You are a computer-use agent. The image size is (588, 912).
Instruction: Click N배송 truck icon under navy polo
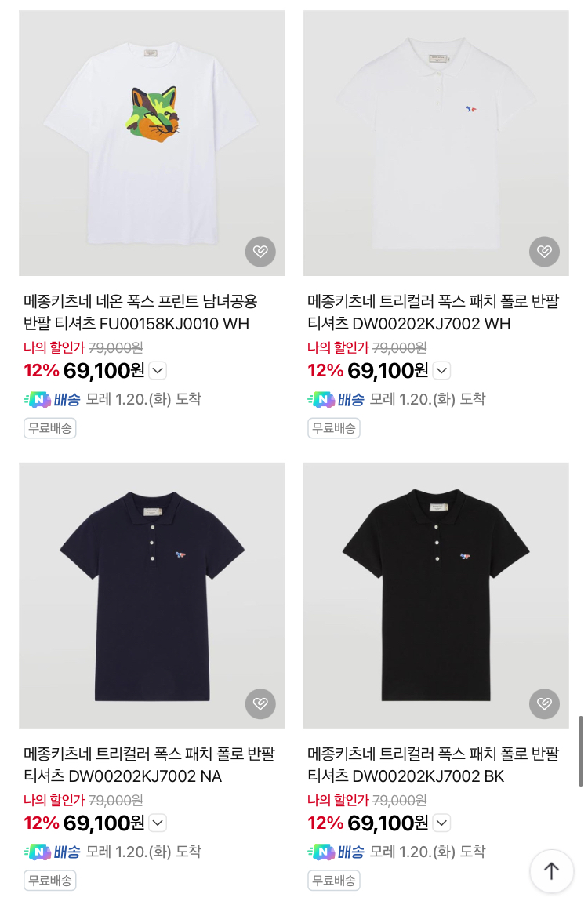click(37, 852)
